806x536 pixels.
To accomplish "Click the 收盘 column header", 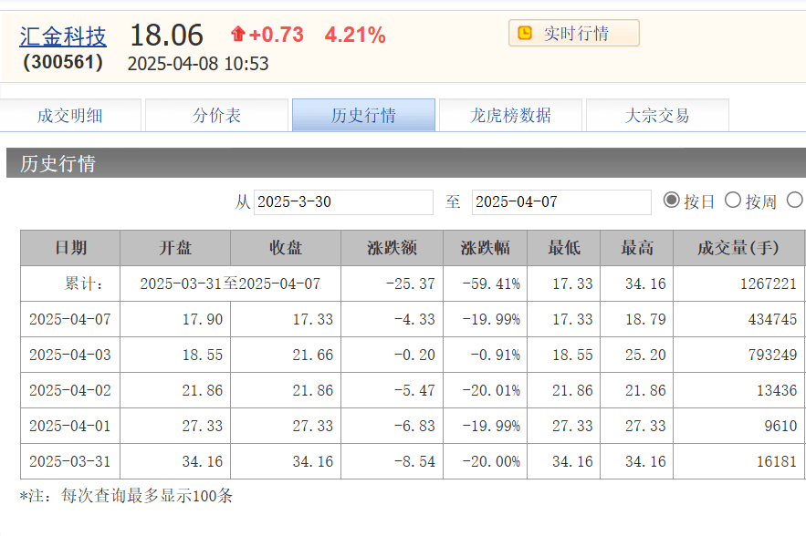I will [286, 248].
